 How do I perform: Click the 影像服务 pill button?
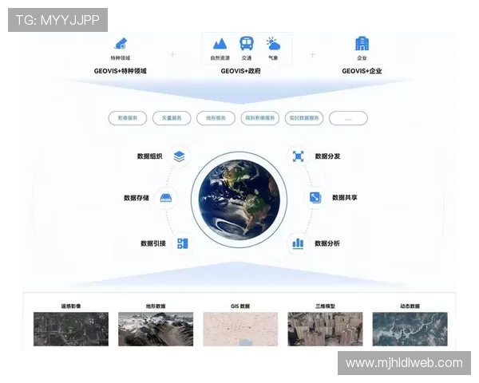click(x=128, y=118)
